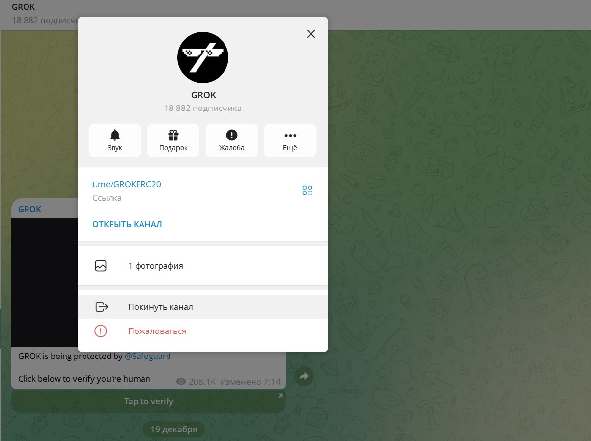The image size is (591, 441).
Task: Click the GROK title in chat header
Action: tap(23, 7)
